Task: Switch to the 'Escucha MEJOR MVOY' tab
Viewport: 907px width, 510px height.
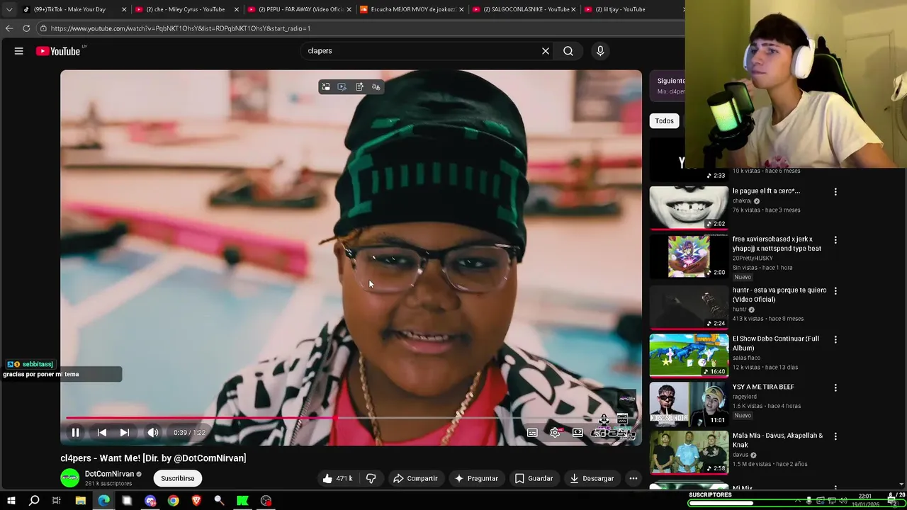Action: tap(411, 9)
